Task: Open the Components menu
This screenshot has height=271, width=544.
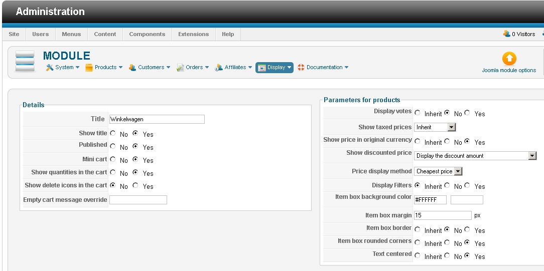Action: click(x=147, y=34)
